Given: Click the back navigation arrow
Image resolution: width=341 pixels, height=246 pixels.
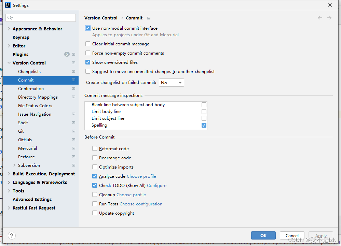Looking at the screenshot, I should 320,18.
